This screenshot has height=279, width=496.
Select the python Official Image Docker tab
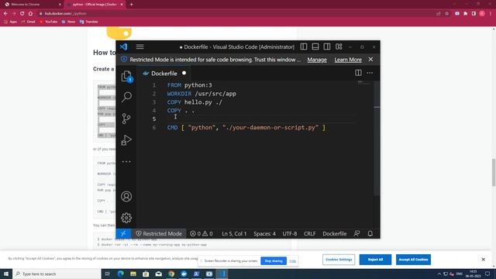pyautogui.click(x=95, y=5)
